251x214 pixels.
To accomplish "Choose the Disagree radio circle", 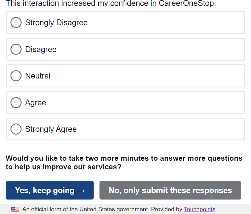I will [x=16, y=49].
